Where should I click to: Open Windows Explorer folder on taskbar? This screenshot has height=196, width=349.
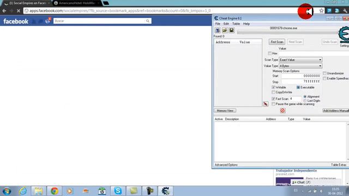(39, 191)
